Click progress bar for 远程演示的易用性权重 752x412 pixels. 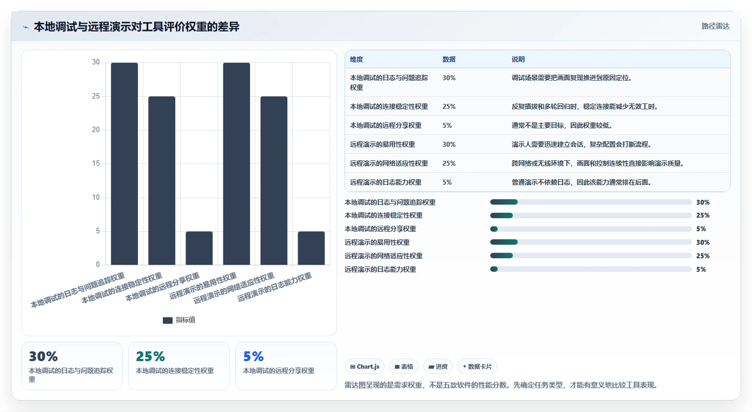tap(591, 243)
